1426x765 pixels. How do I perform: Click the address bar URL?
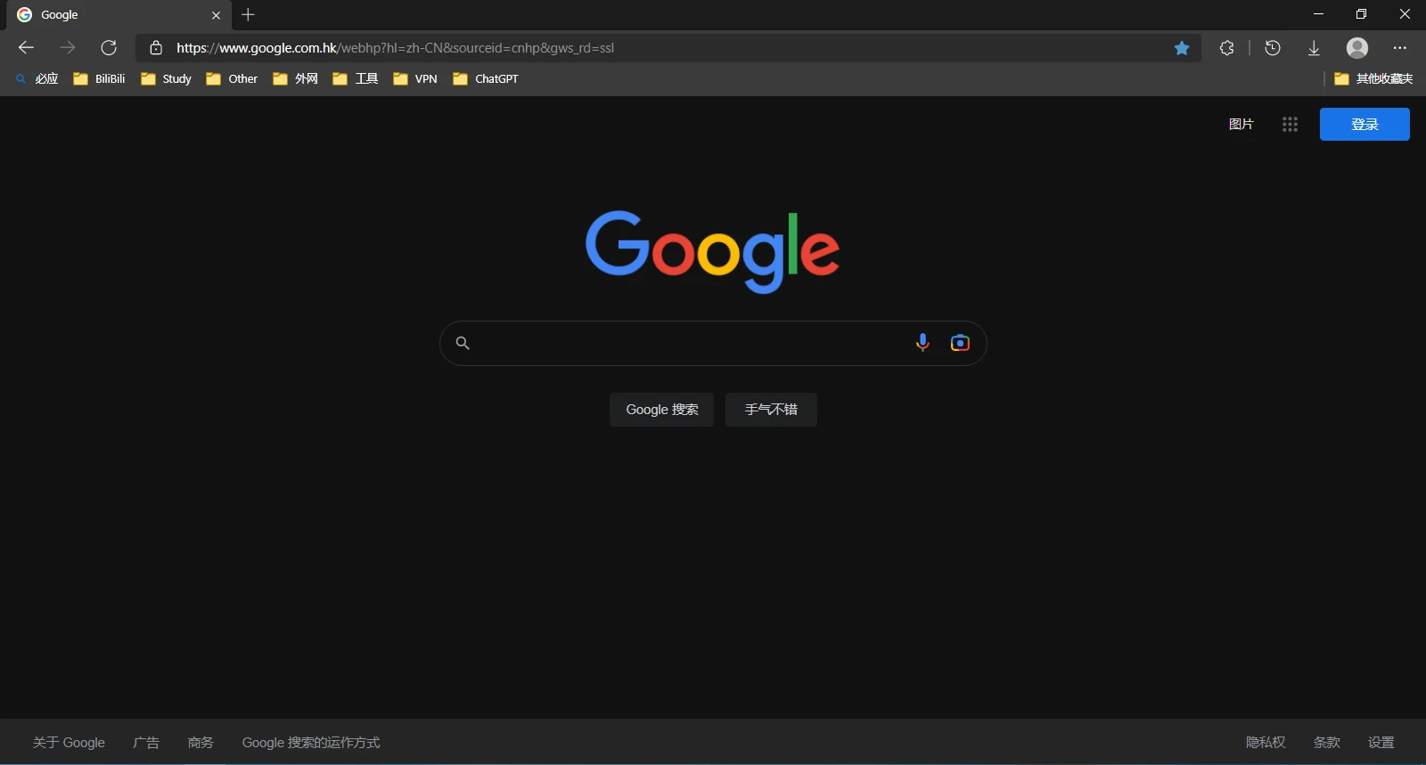click(395, 48)
